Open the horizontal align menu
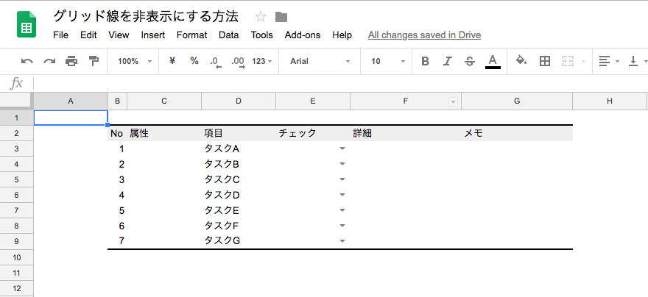Image resolution: width=648 pixels, height=297 pixels. click(609, 61)
